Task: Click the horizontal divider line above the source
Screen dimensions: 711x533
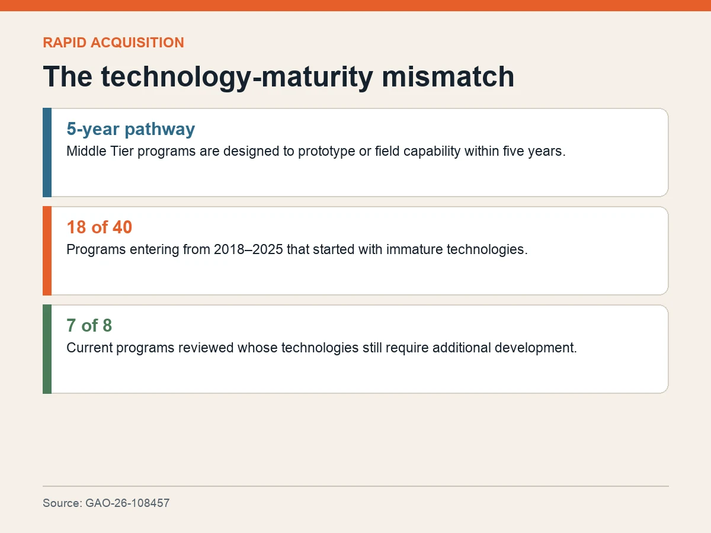Action: (x=355, y=486)
